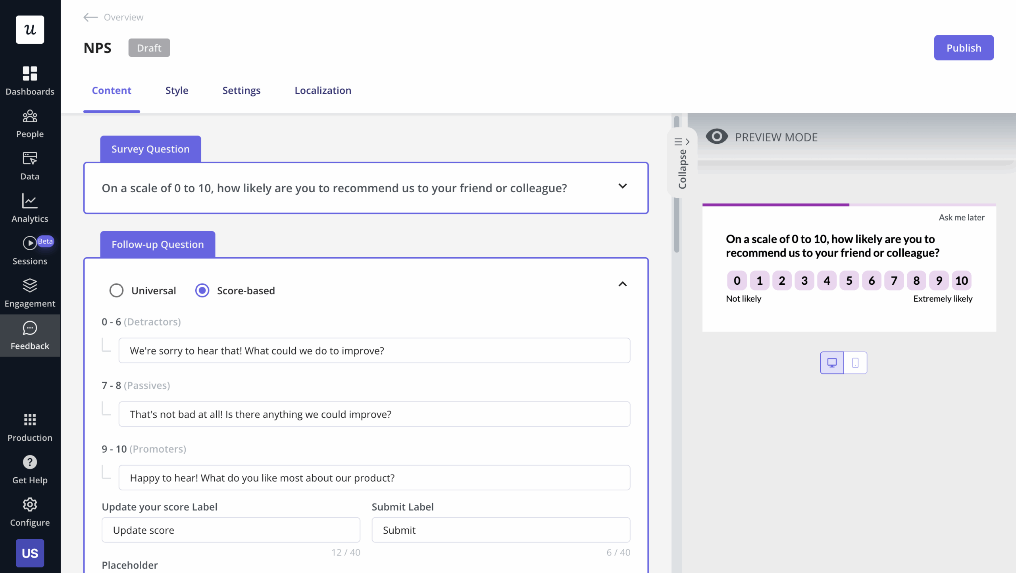Select score 8 in the preview

point(916,281)
